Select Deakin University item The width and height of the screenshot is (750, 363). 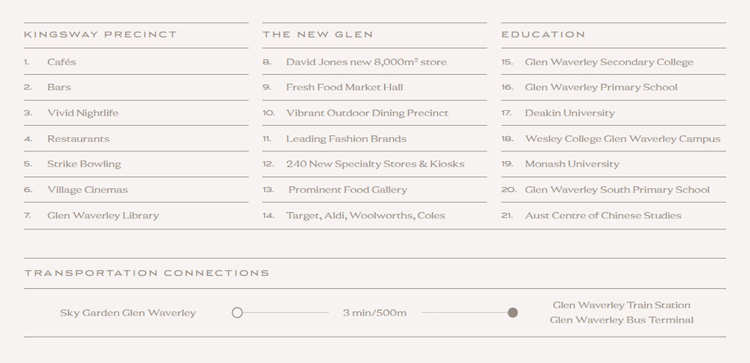[570, 113]
